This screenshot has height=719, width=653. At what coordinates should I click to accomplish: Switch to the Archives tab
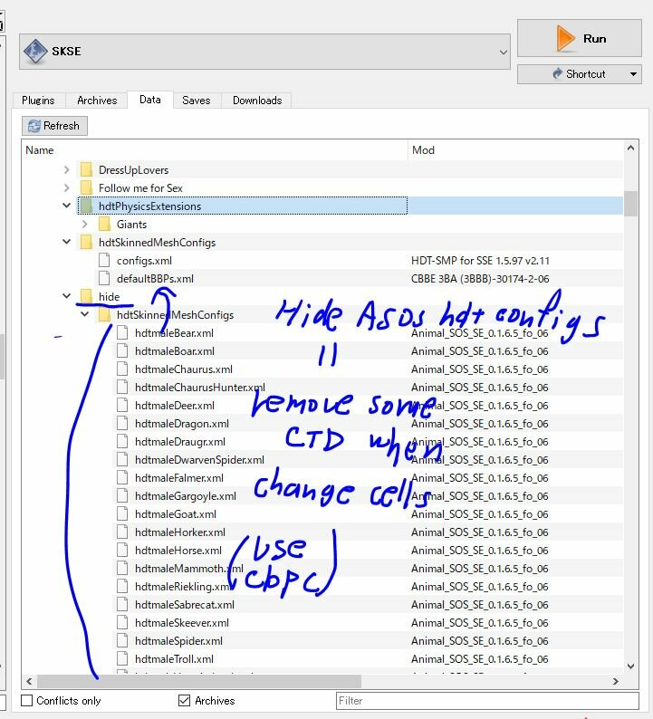coord(97,101)
